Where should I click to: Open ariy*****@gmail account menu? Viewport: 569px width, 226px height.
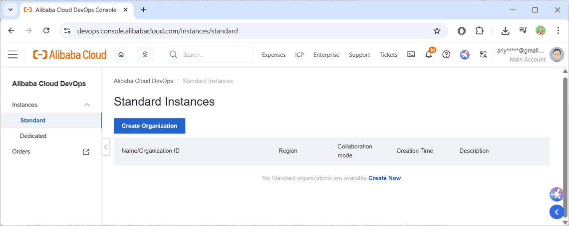click(x=521, y=51)
